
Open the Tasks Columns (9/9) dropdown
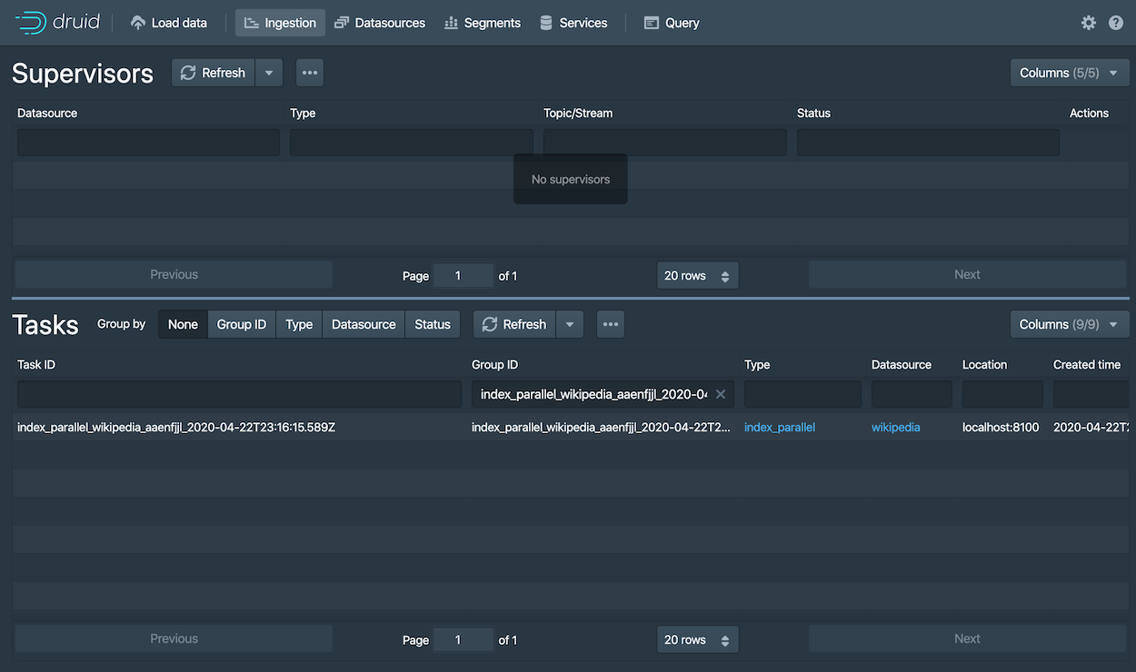point(1069,324)
